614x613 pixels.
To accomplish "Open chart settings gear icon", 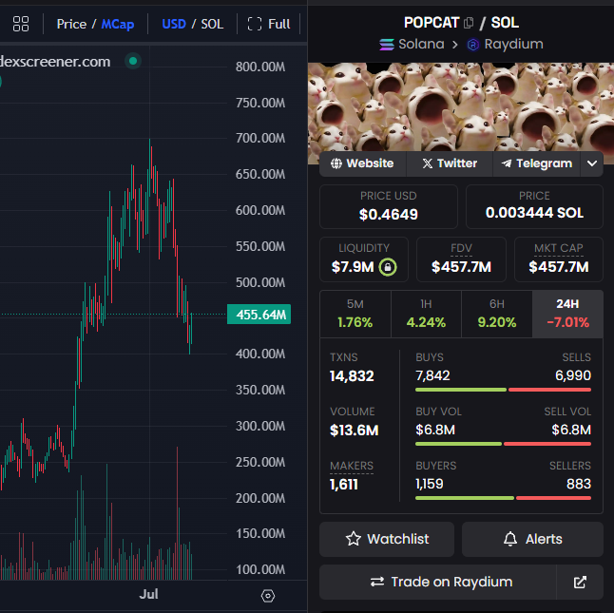I will pyautogui.click(x=268, y=596).
